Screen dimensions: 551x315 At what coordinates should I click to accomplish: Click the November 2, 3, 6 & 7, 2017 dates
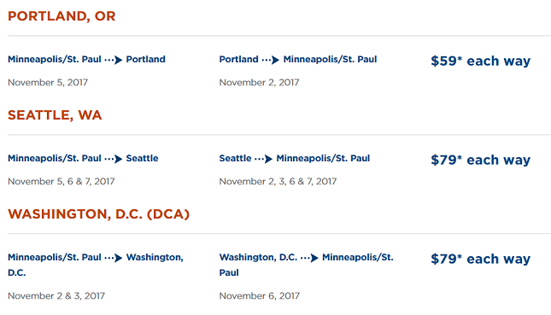pos(278,182)
